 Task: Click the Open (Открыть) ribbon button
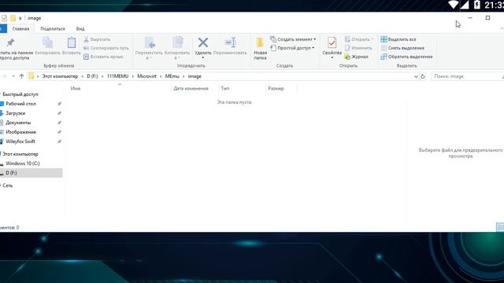coord(359,39)
